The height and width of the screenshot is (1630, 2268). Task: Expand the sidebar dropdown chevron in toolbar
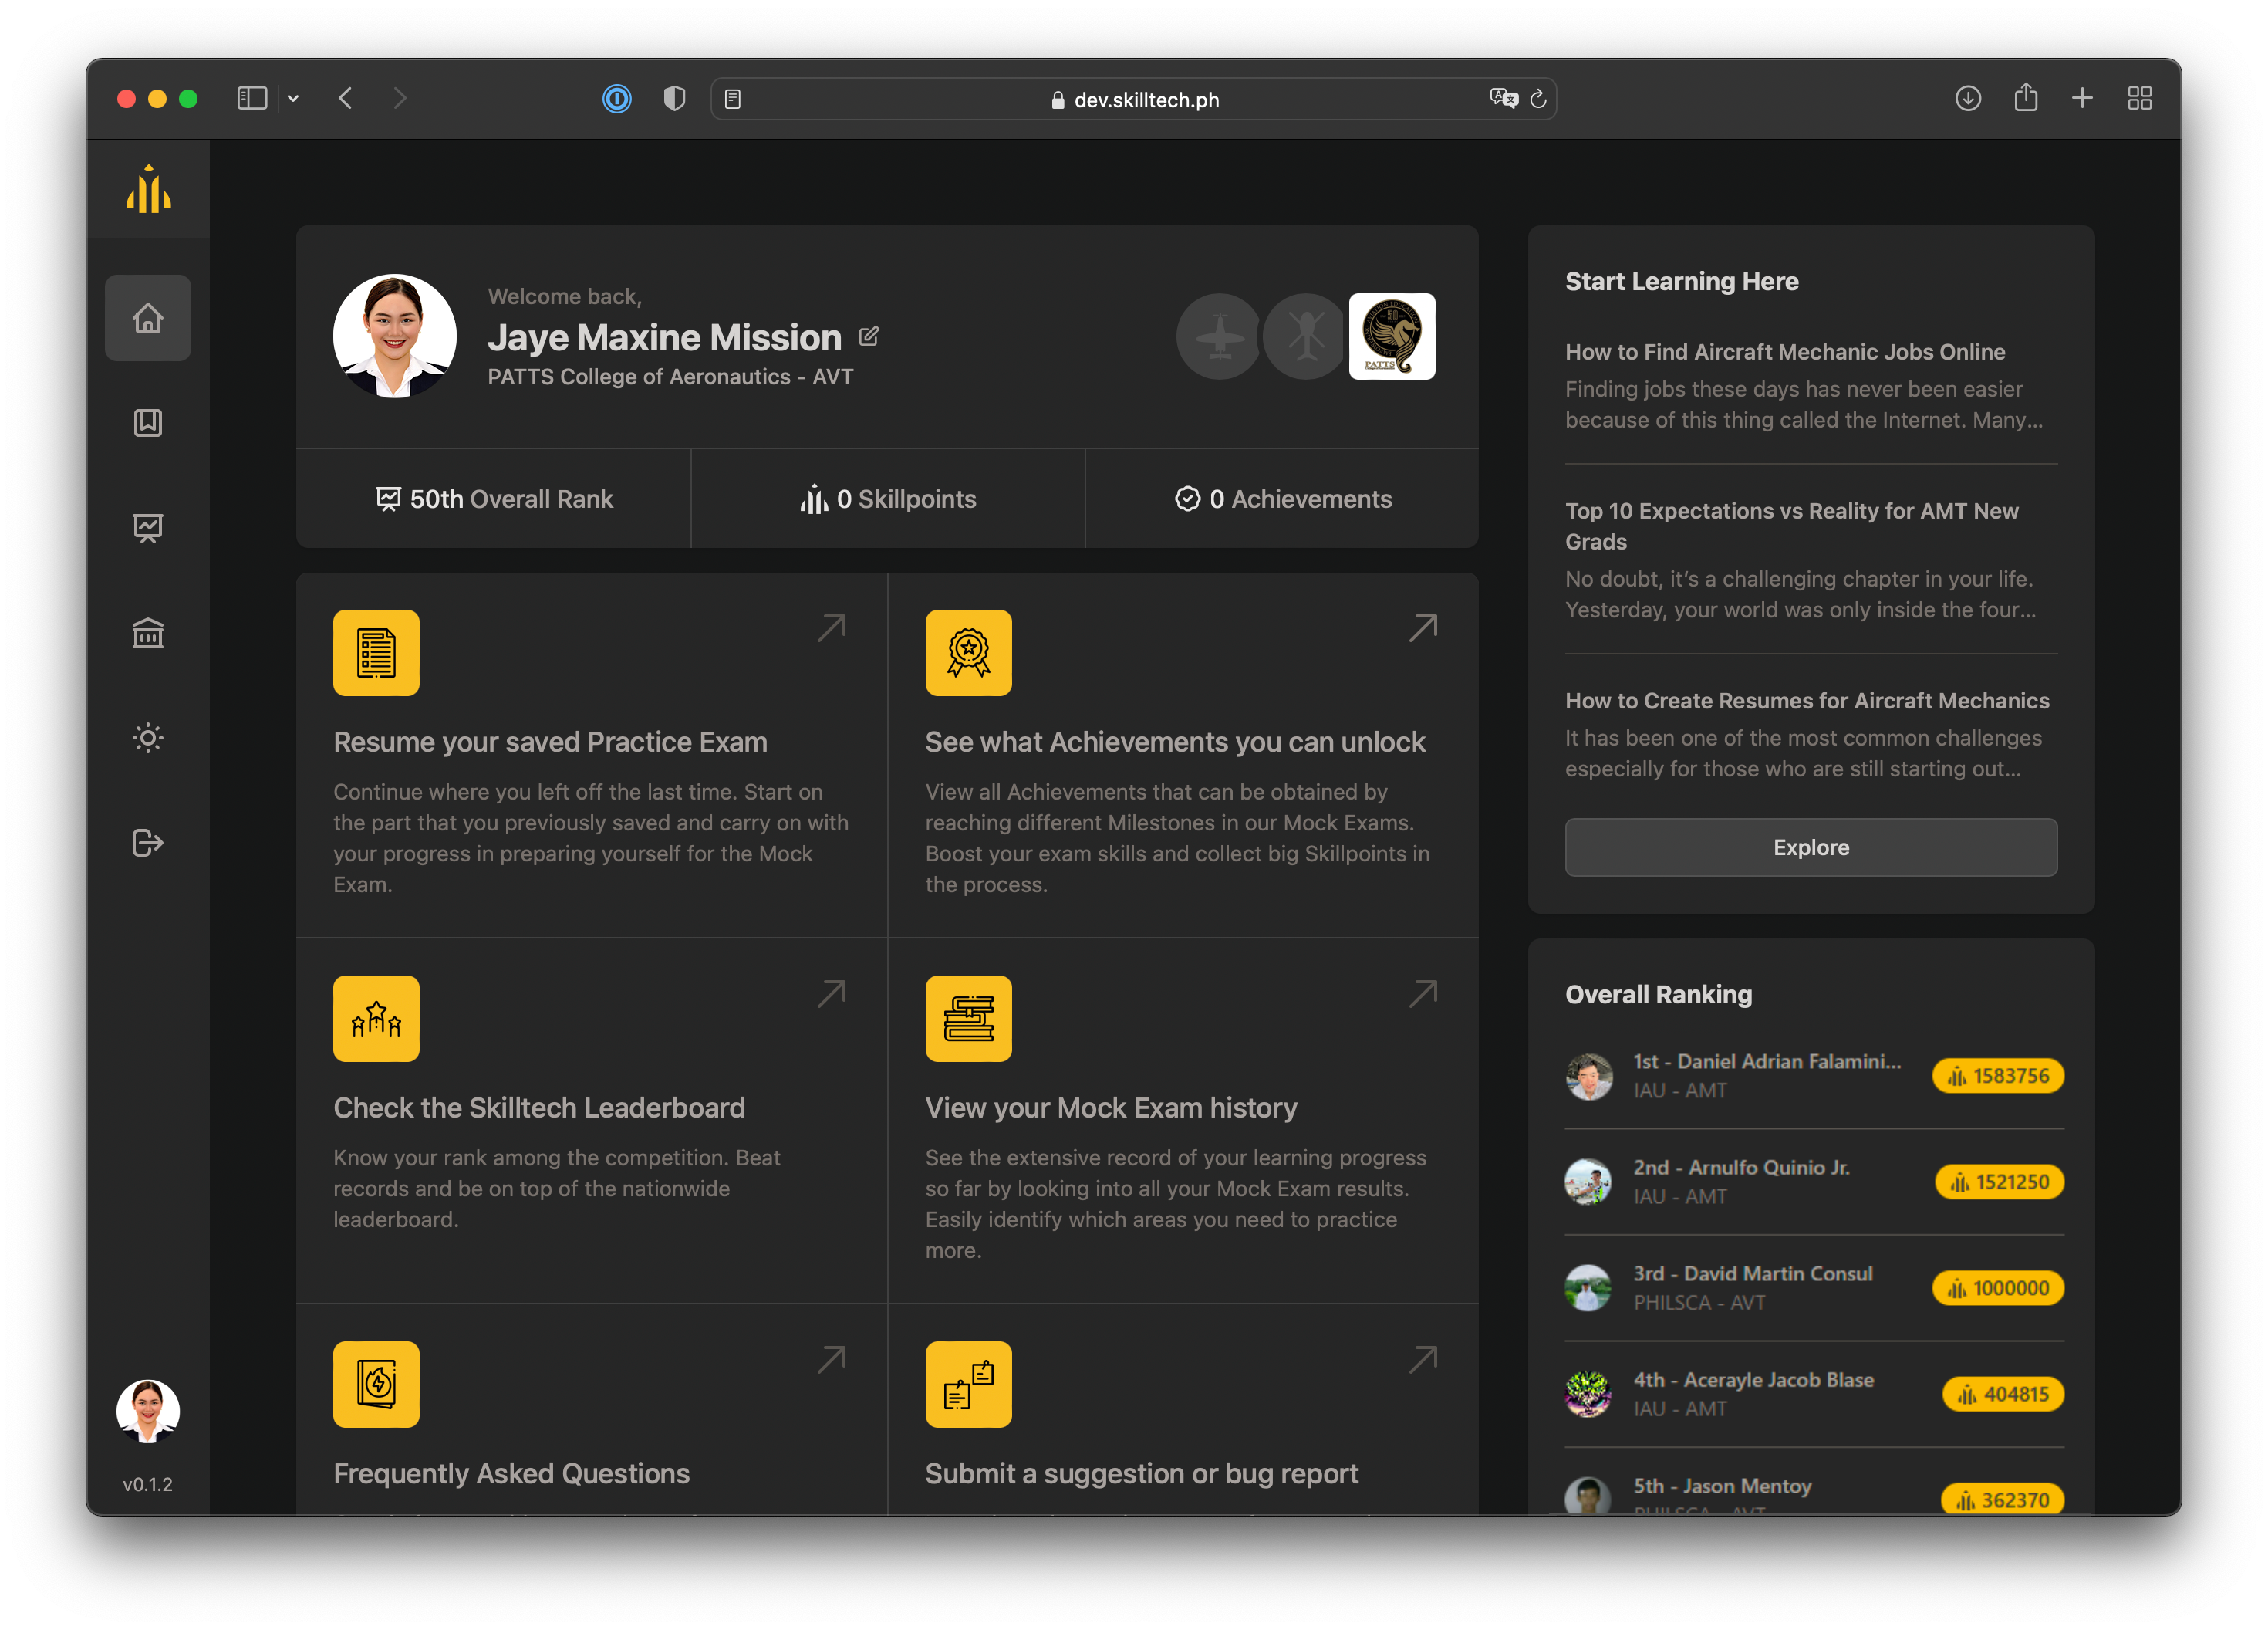point(293,98)
